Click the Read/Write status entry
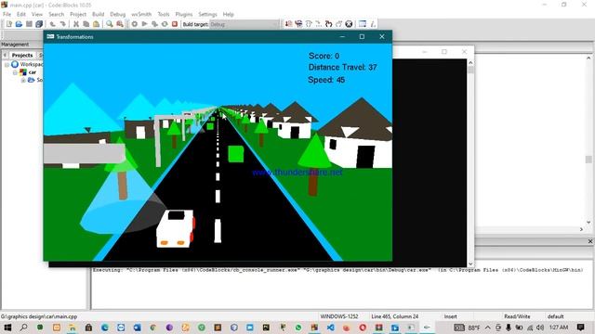The width and height of the screenshot is (595, 334). (517, 316)
